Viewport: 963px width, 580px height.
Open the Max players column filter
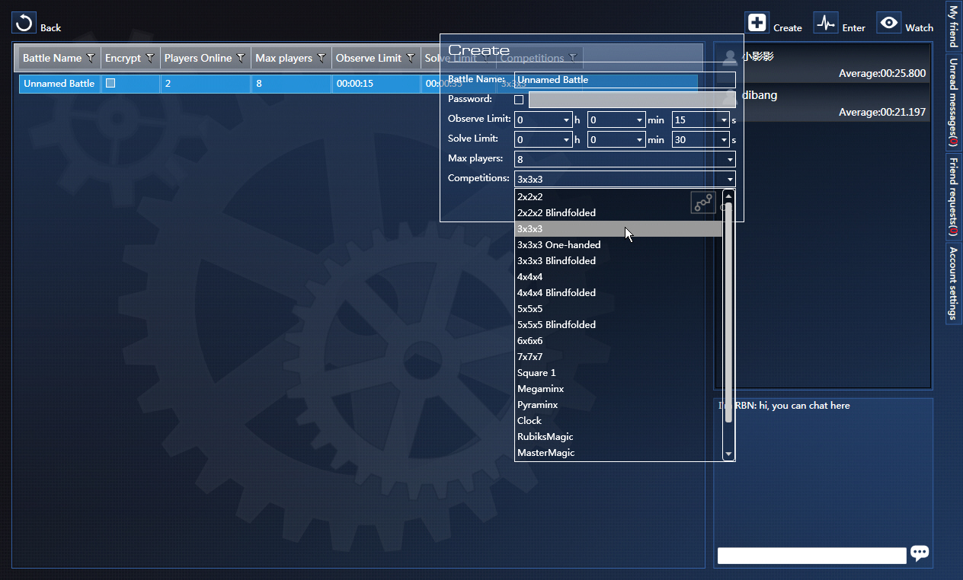322,58
